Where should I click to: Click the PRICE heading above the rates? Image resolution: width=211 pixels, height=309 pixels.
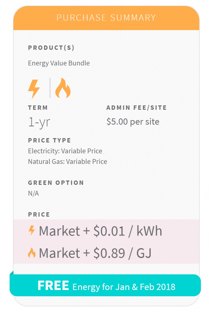[x=39, y=214]
